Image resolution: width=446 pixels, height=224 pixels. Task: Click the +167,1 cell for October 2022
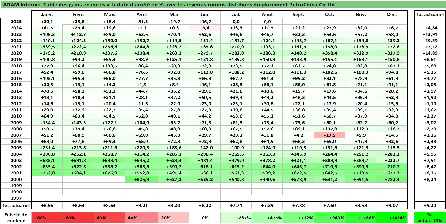[329, 41]
